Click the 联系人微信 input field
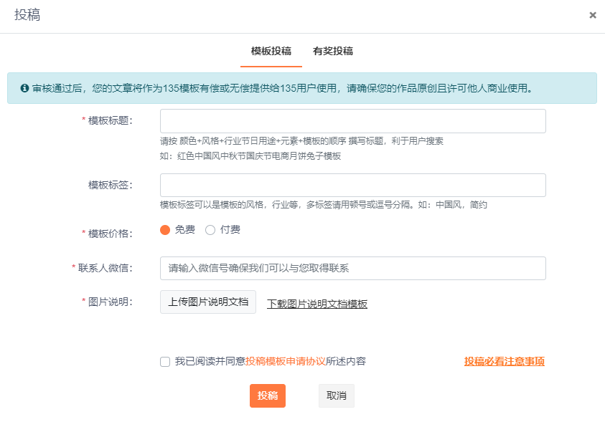605x427 pixels. (x=352, y=268)
